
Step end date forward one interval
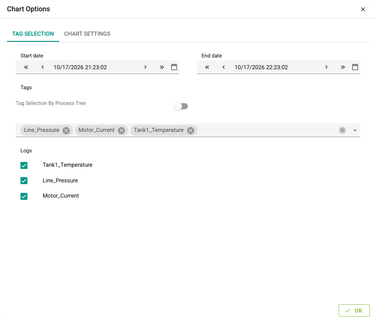click(326, 67)
